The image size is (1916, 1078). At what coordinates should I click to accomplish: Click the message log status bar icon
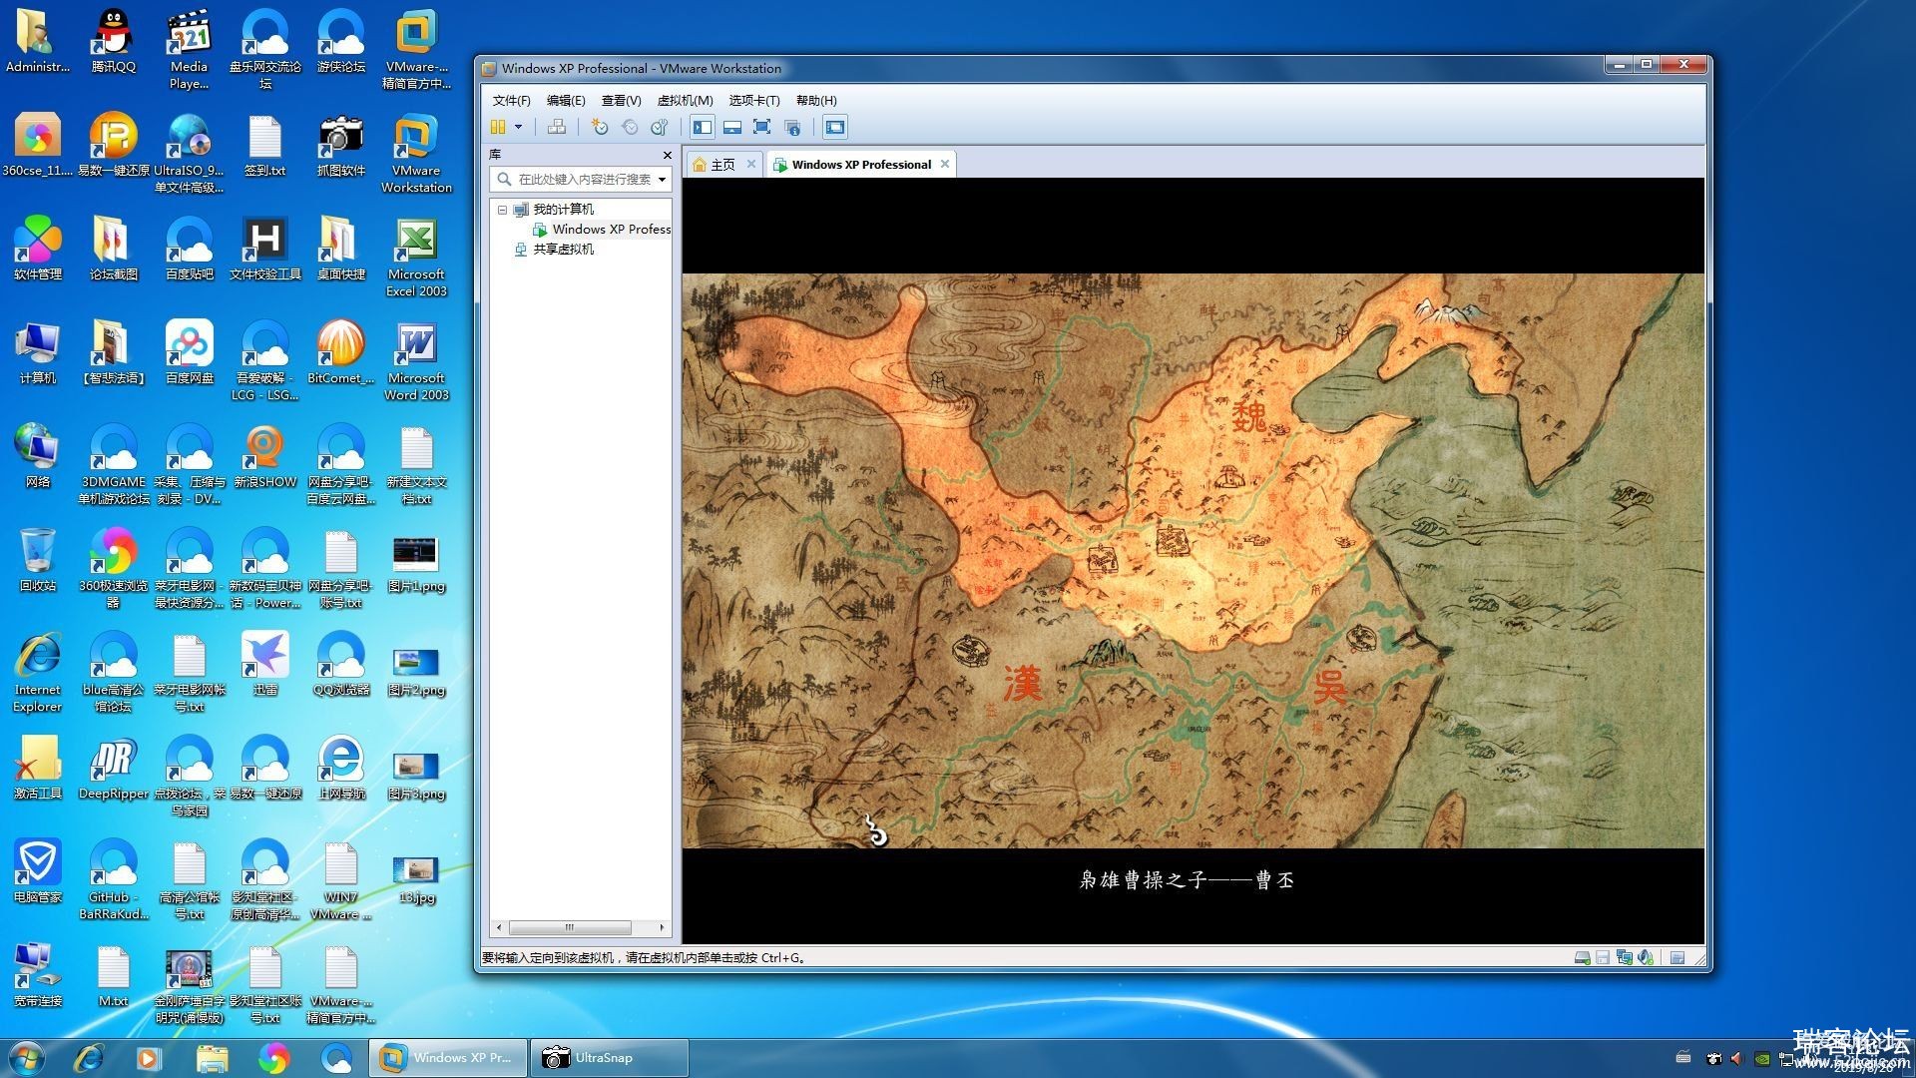click(x=1677, y=957)
